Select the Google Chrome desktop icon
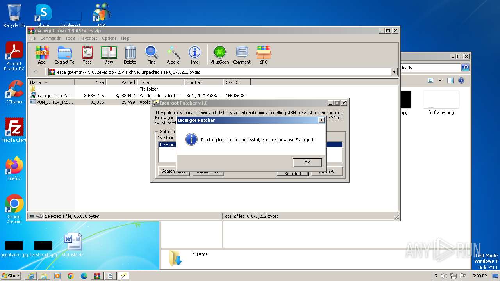The width and height of the screenshot is (500, 281). 14,209
